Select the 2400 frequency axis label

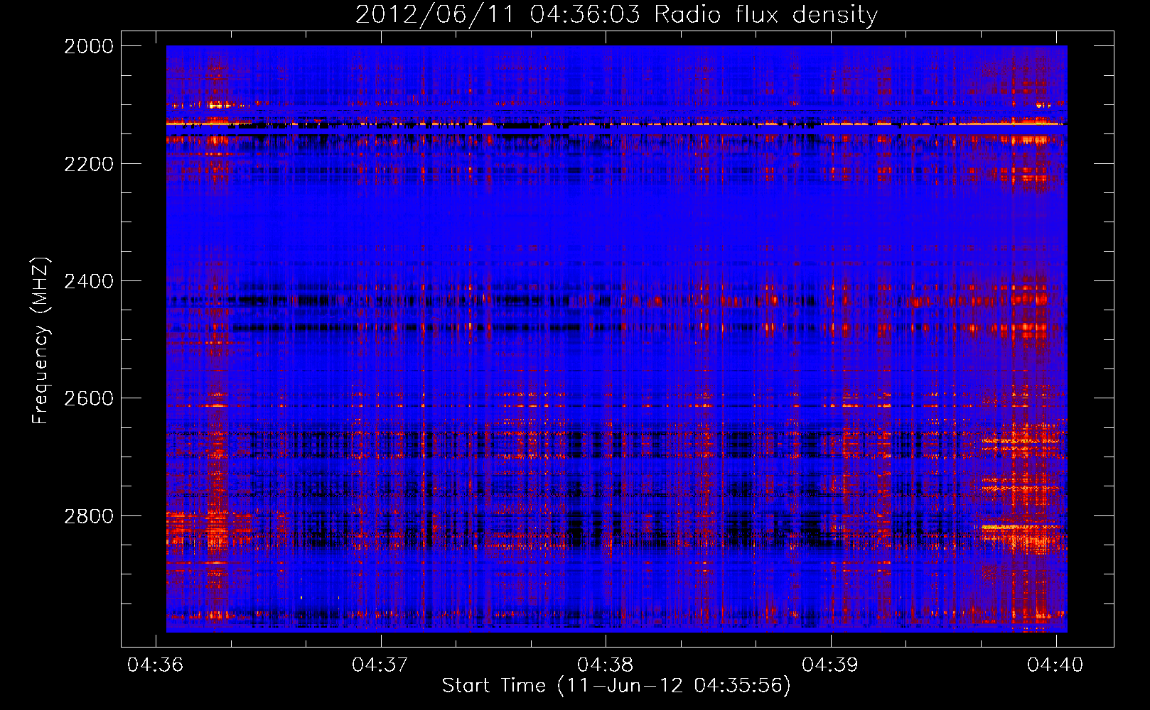coord(89,281)
